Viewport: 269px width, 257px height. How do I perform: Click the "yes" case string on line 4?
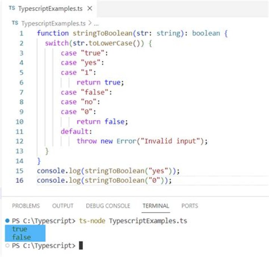(90, 63)
